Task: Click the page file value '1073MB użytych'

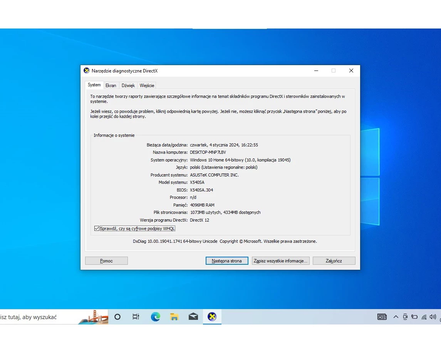Action: pos(205,212)
